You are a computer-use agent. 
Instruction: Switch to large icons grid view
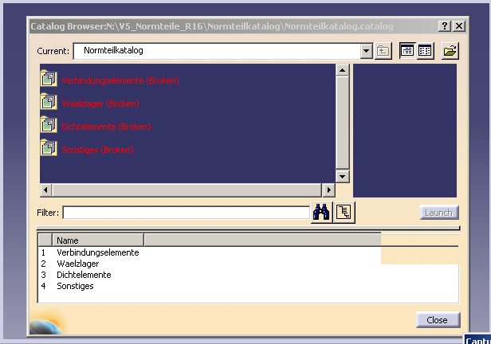(x=425, y=51)
